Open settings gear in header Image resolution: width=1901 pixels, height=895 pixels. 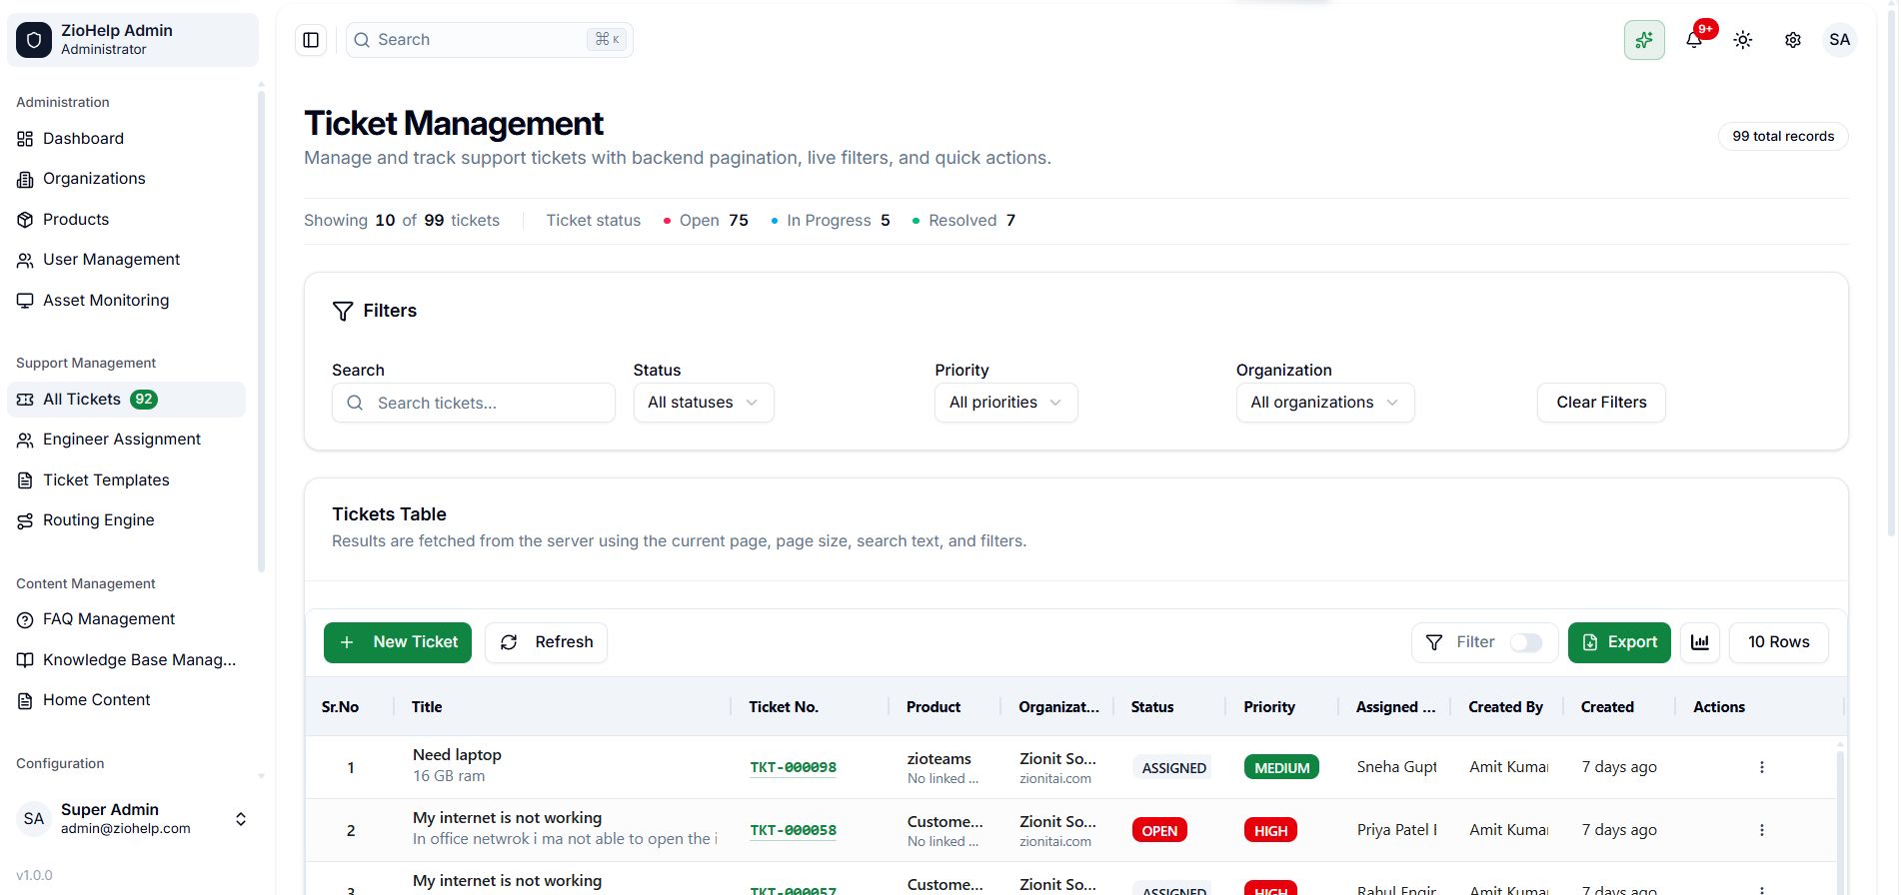coord(1793,40)
